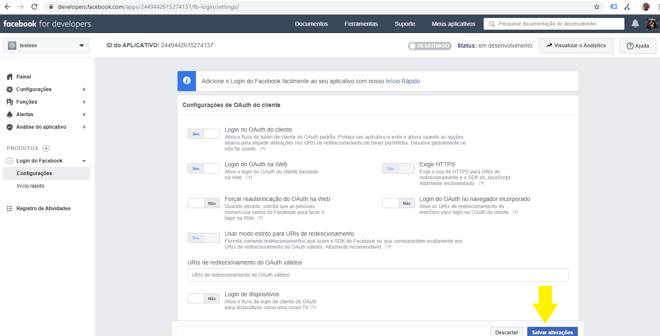Click Descartar button

507,332
